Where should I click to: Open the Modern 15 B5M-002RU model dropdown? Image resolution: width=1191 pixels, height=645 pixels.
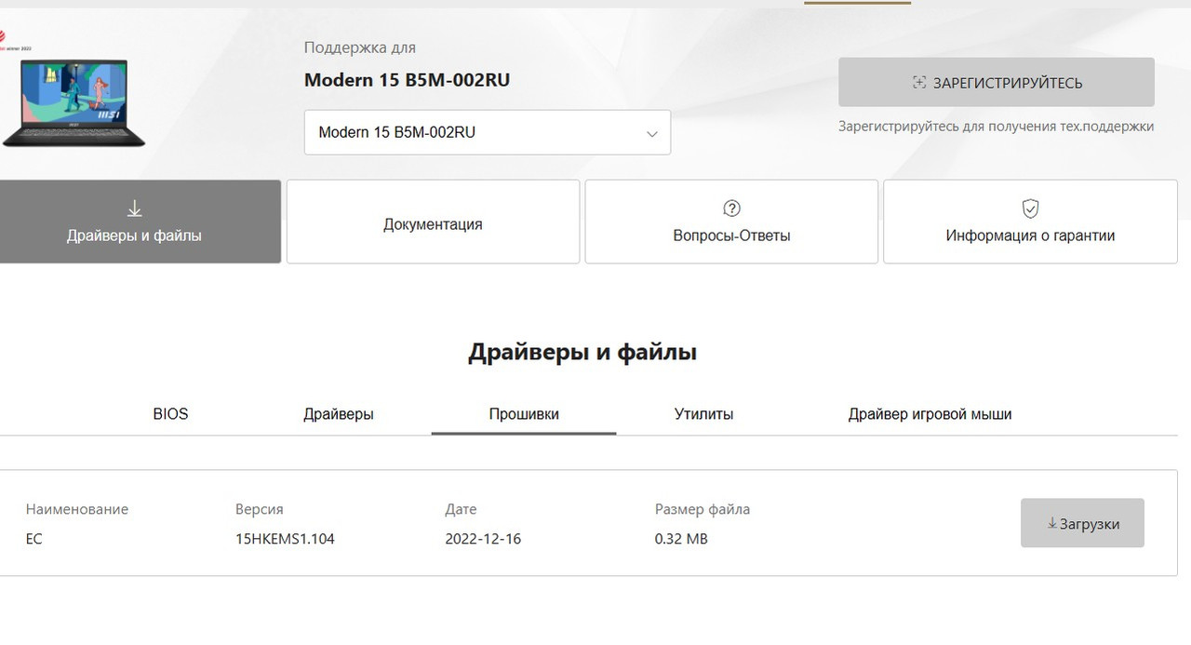point(488,132)
